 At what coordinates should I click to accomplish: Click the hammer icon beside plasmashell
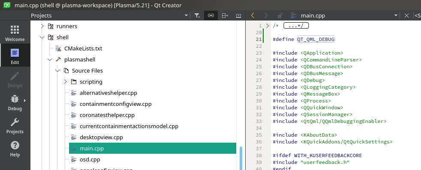click(58, 60)
